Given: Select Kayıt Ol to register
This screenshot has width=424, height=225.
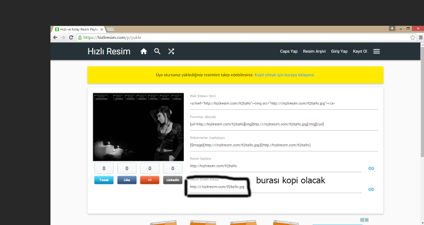Looking at the screenshot, I should [360, 52].
